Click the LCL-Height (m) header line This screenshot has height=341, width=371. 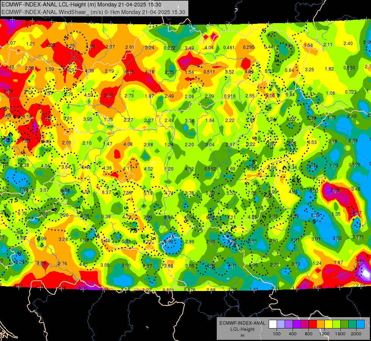81,5
